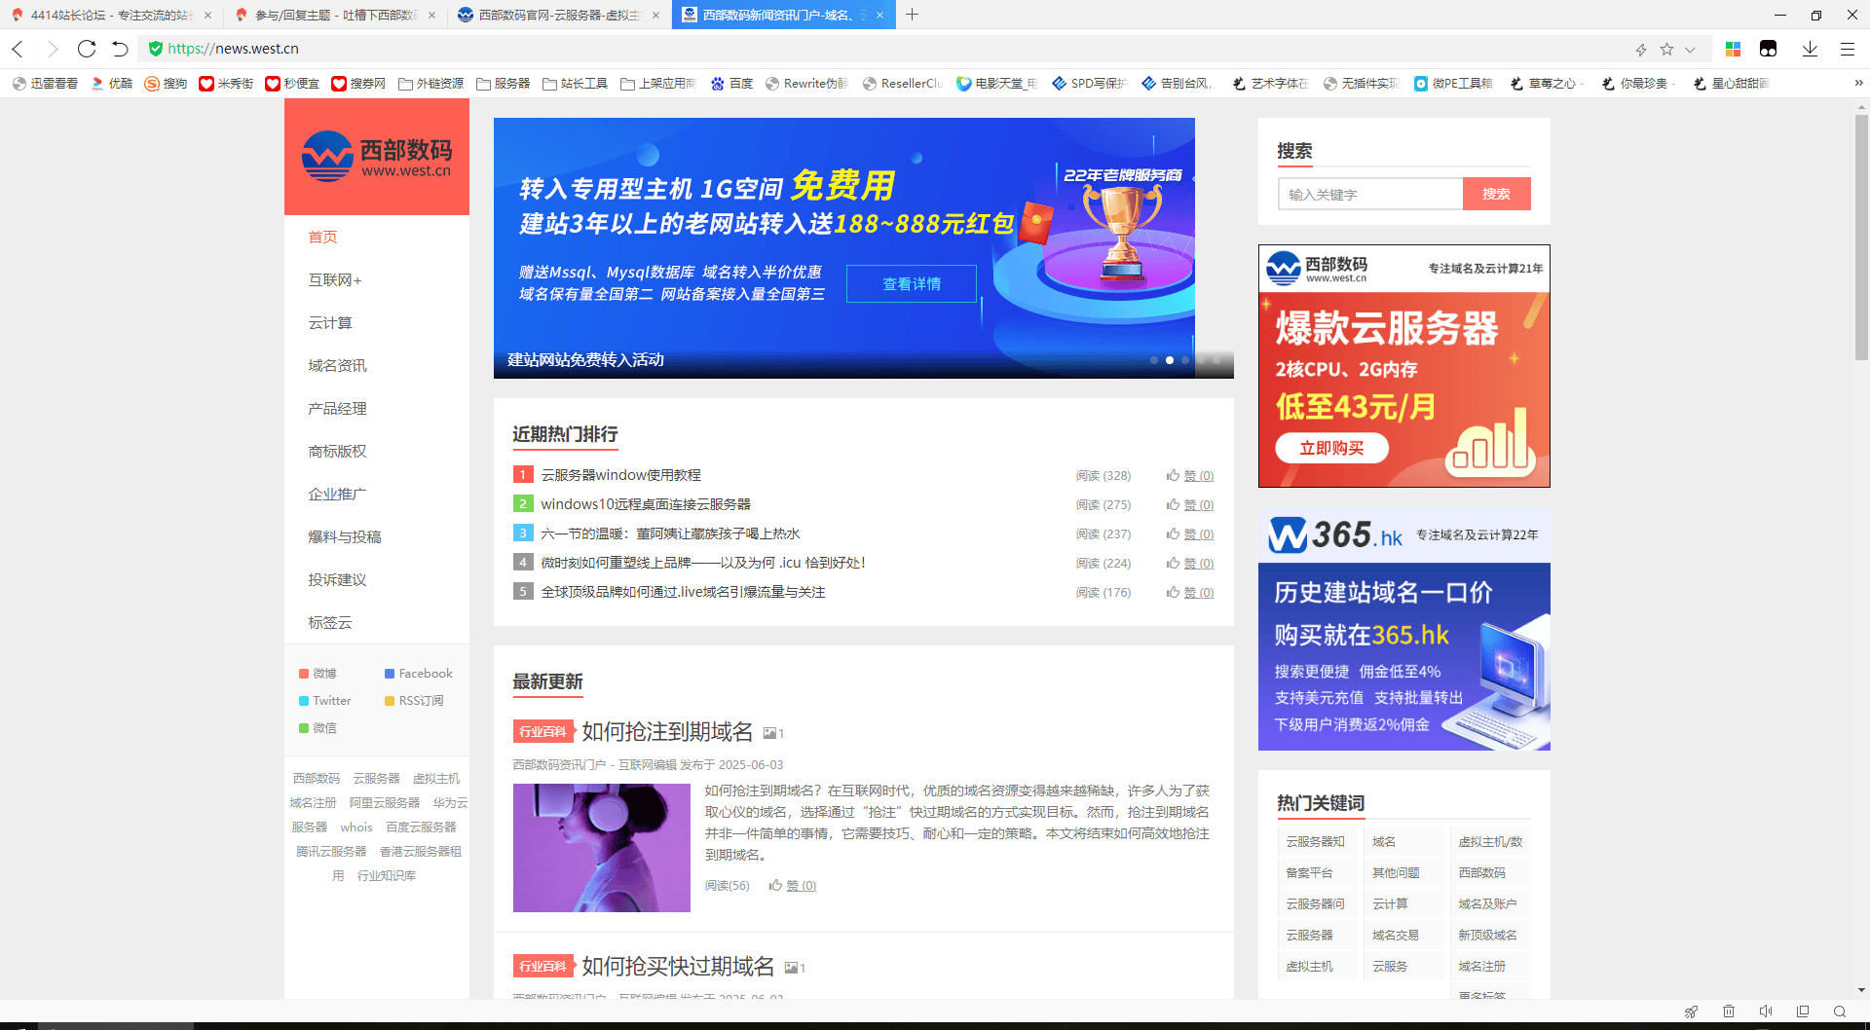Click the VR headset article thumbnail

coord(602,848)
